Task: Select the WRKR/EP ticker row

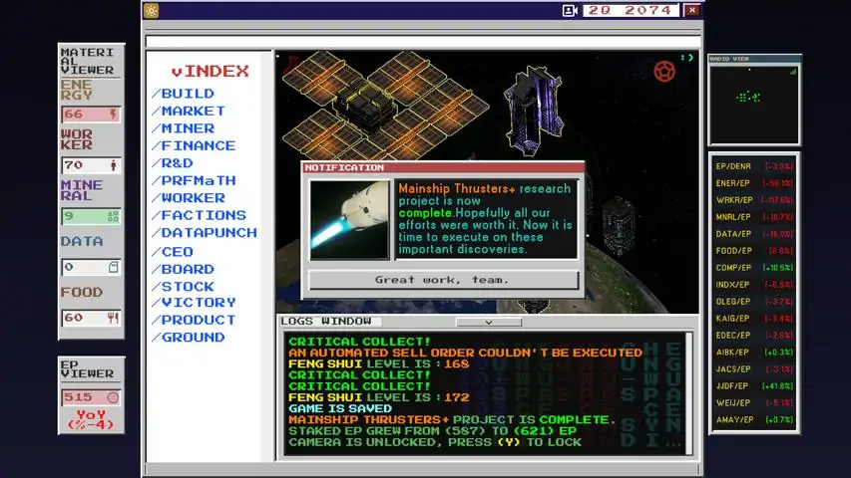Action: tap(754, 200)
